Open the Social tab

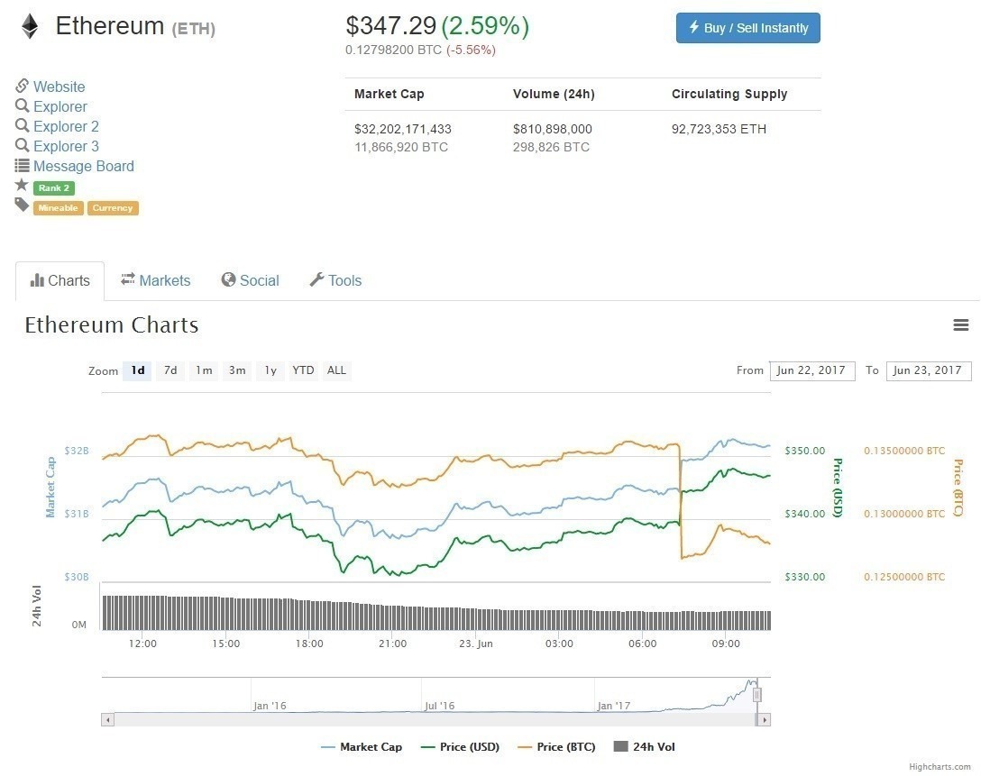pos(250,281)
